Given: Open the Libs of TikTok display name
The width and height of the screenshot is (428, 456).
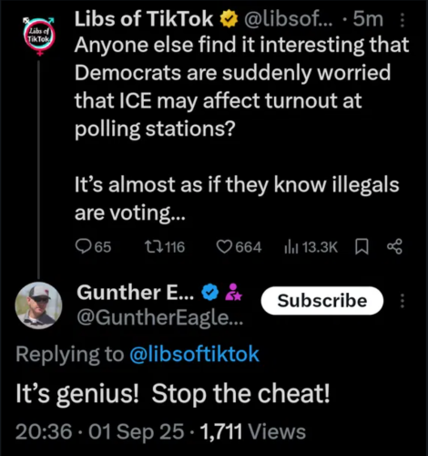Looking at the screenshot, I should pos(144,19).
